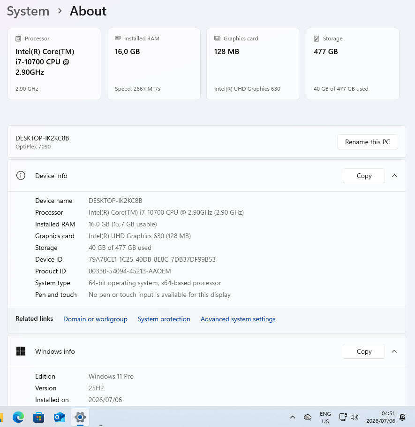Collapse the Device info section
The height and width of the screenshot is (427, 415).
pos(394,176)
